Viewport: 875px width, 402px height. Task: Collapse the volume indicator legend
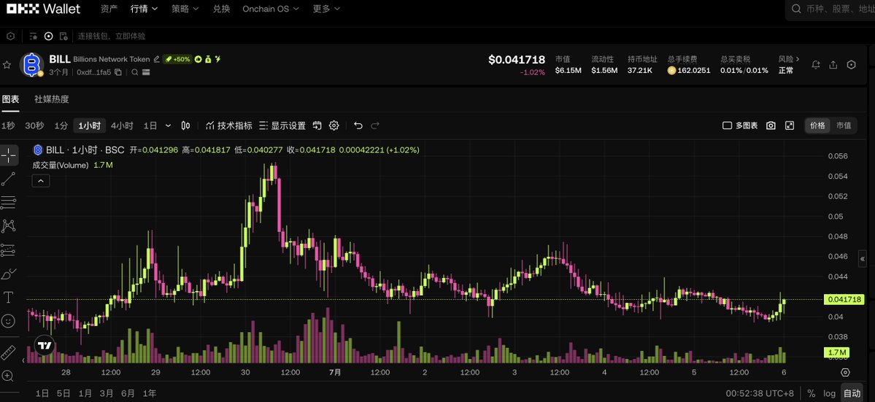[x=41, y=181]
